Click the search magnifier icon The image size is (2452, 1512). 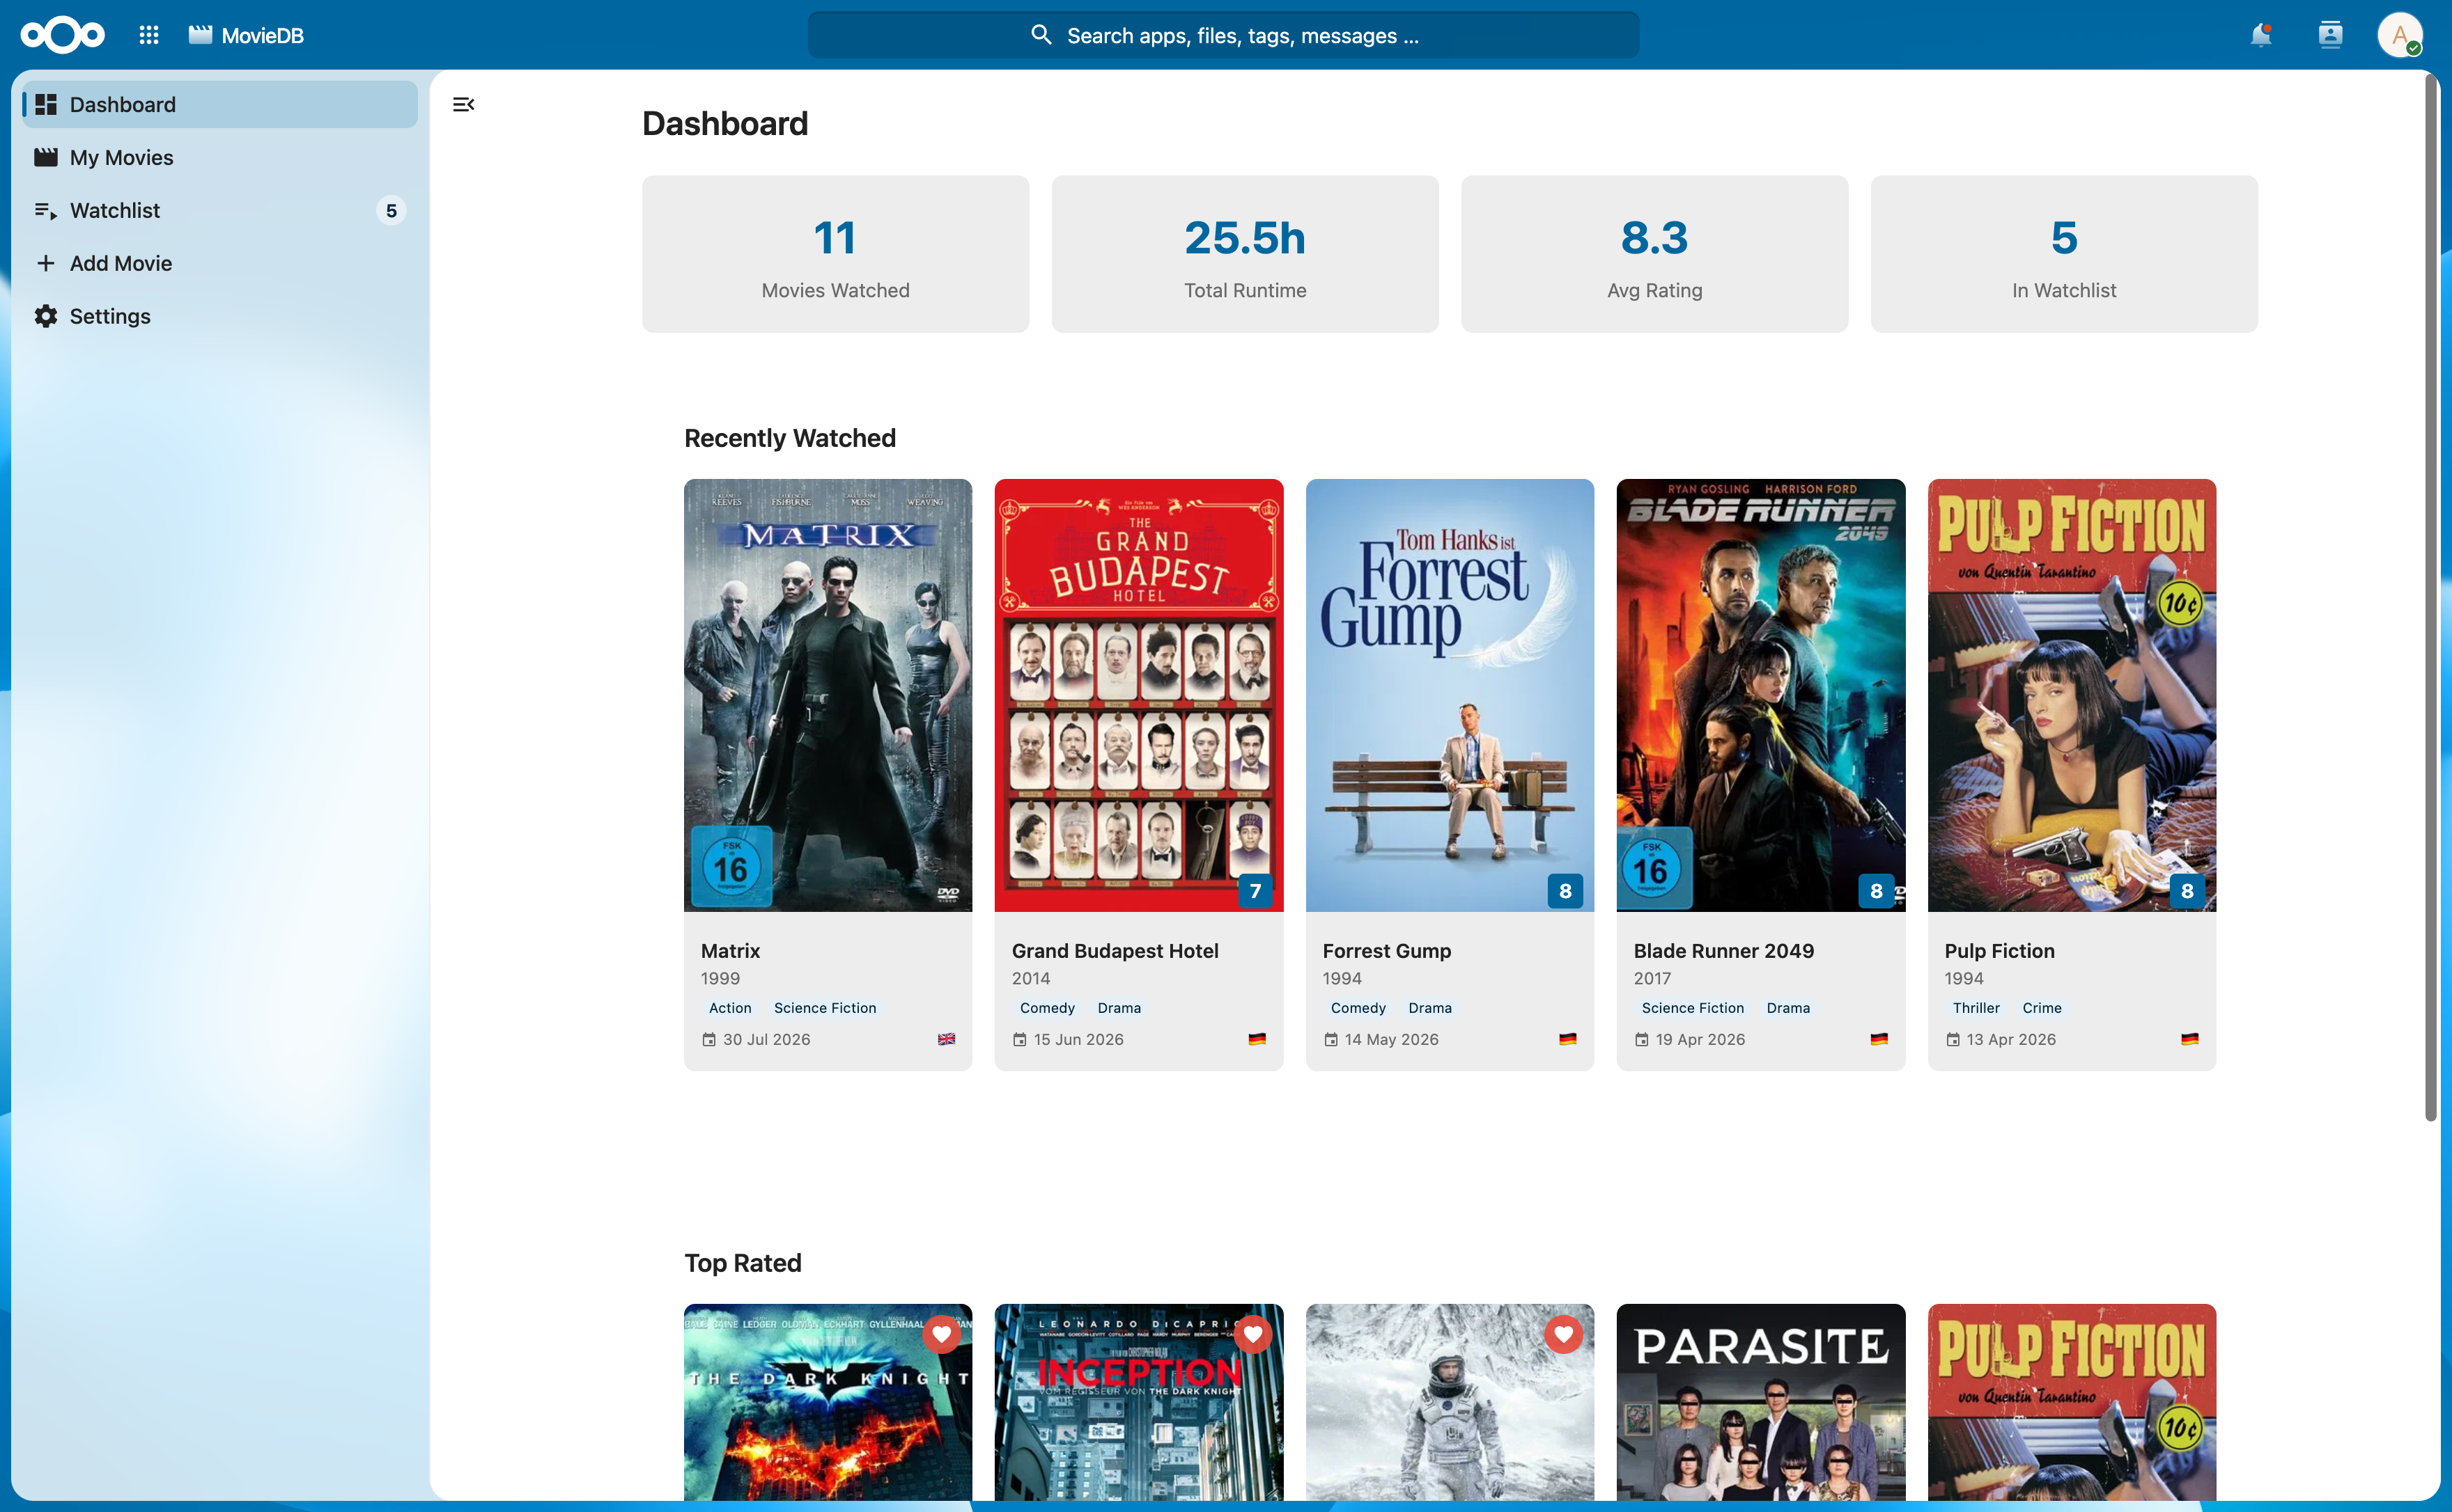tap(1041, 35)
